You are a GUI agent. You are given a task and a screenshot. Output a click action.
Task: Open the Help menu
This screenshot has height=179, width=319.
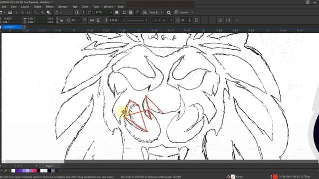coord(121,6)
